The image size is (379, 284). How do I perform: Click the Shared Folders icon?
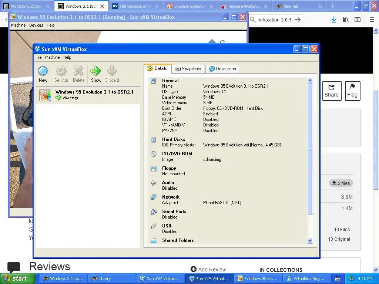pos(153,240)
